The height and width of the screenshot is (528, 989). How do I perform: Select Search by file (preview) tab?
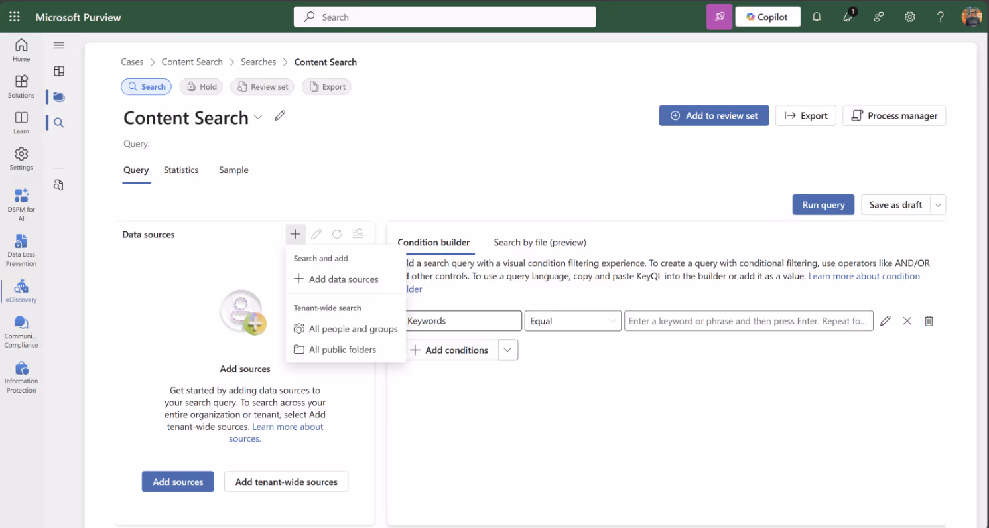point(540,243)
